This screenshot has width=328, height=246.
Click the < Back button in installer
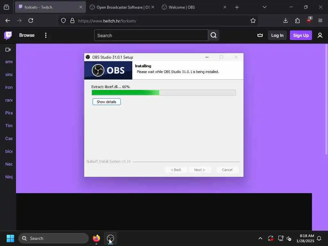pyautogui.click(x=176, y=170)
